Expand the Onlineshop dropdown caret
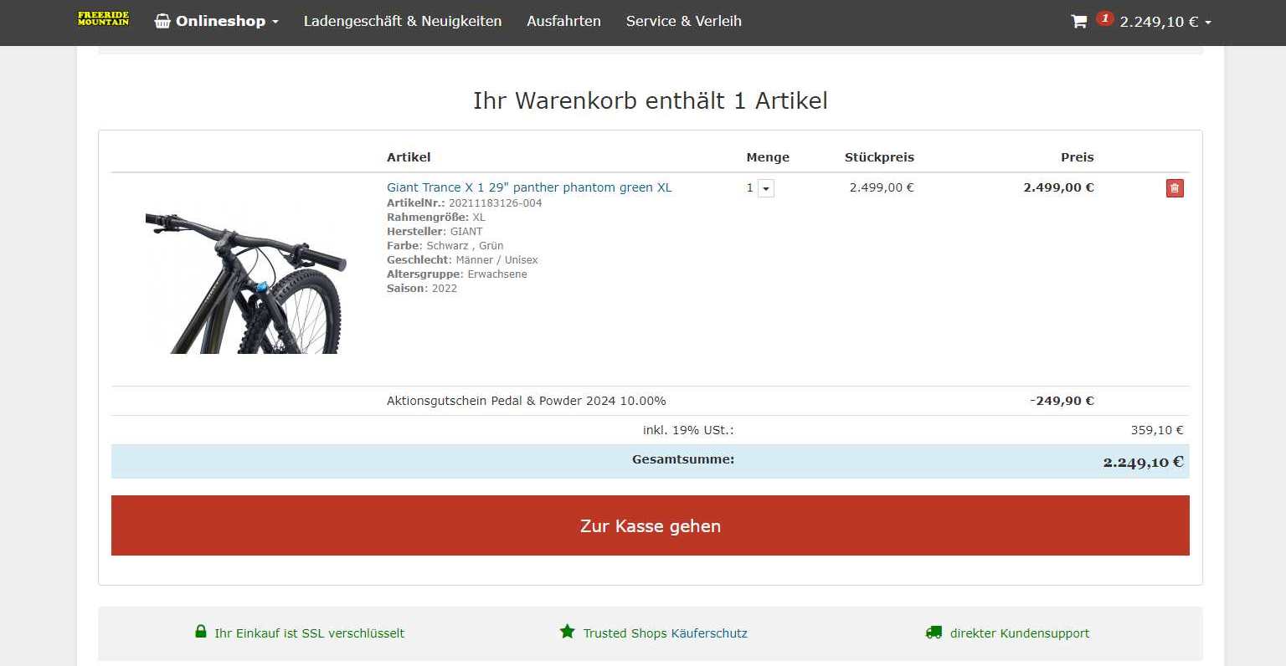The height and width of the screenshot is (666, 1286). [x=275, y=23]
